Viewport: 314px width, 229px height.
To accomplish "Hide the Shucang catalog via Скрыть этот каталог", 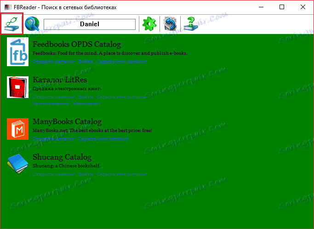I will [x=122, y=174].
